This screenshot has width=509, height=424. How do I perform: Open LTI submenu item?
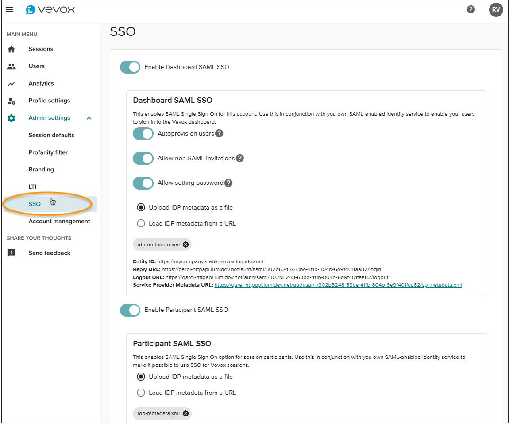pos(32,187)
